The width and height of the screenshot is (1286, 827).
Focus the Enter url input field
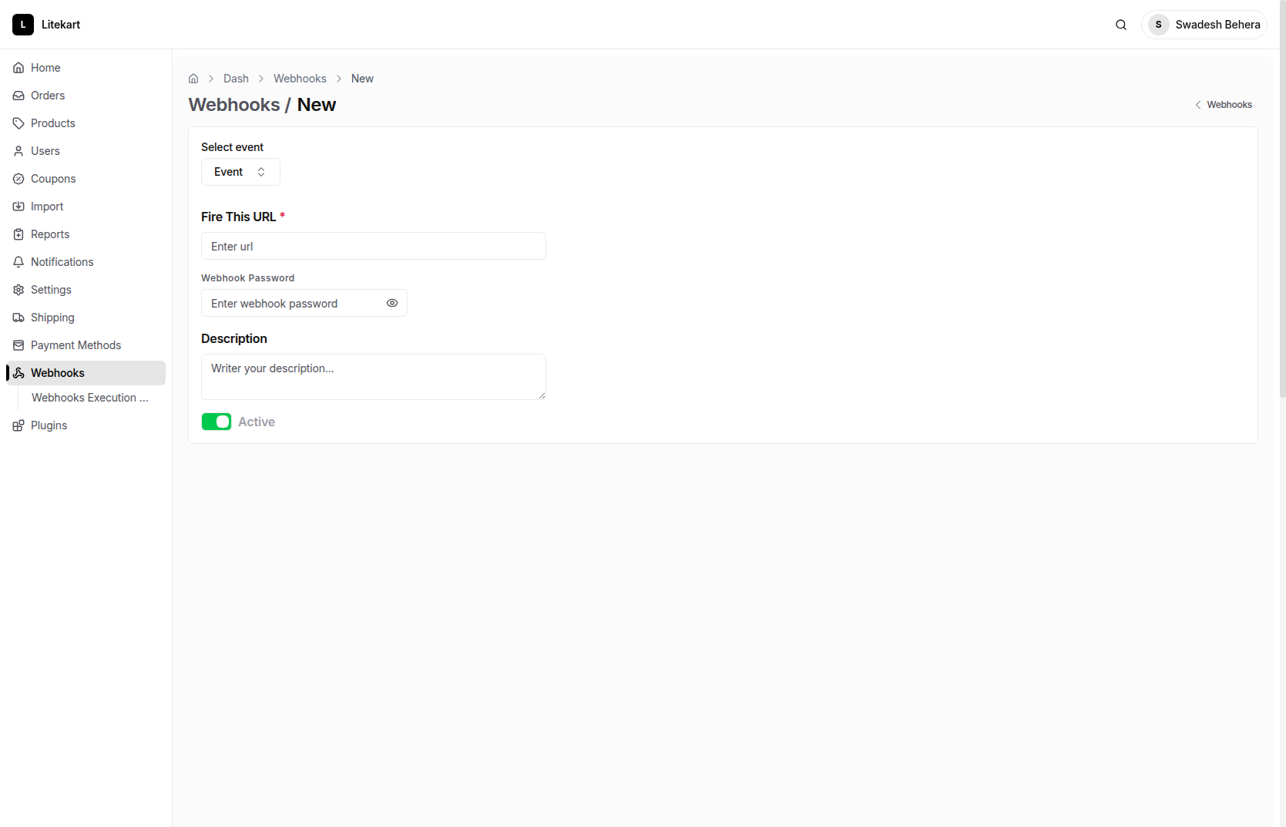[374, 246]
